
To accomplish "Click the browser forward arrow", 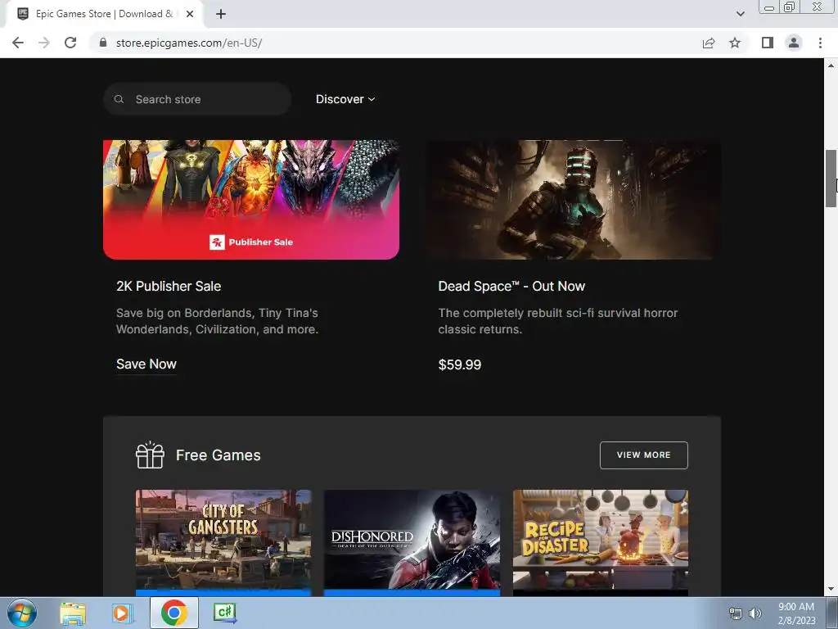I will (x=44, y=43).
